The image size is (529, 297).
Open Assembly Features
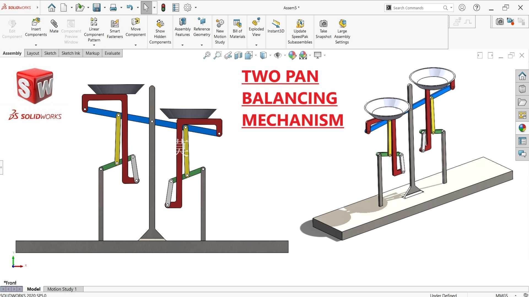point(182,27)
